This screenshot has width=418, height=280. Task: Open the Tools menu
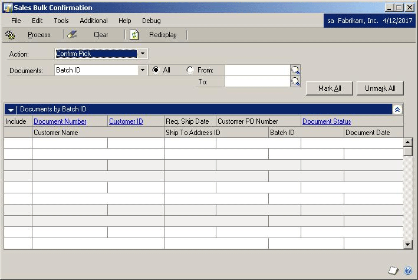[61, 21]
